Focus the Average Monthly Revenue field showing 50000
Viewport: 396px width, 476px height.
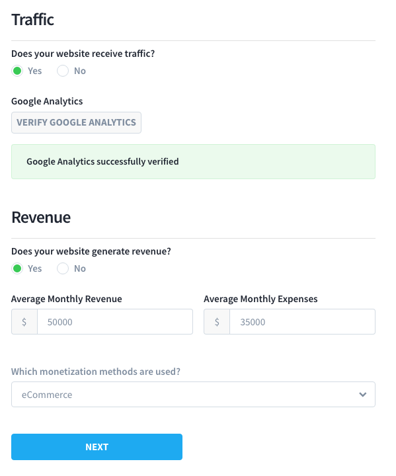click(115, 322)
